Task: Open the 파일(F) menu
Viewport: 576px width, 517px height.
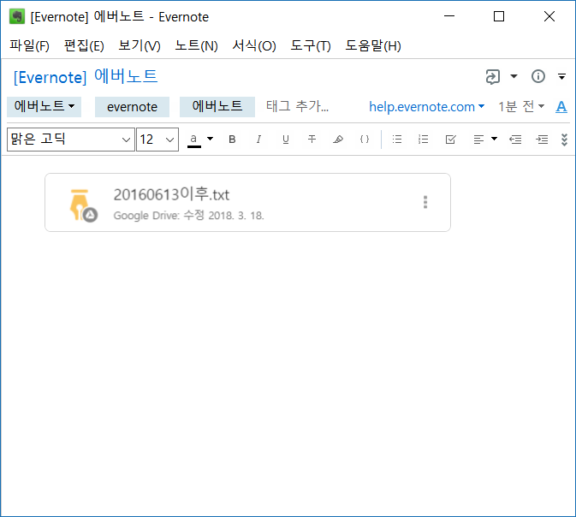Action: (29, 46)
